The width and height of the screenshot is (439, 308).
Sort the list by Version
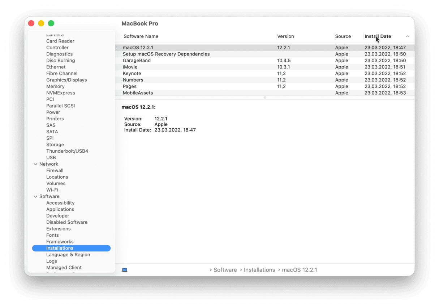(x=285, y=36)
